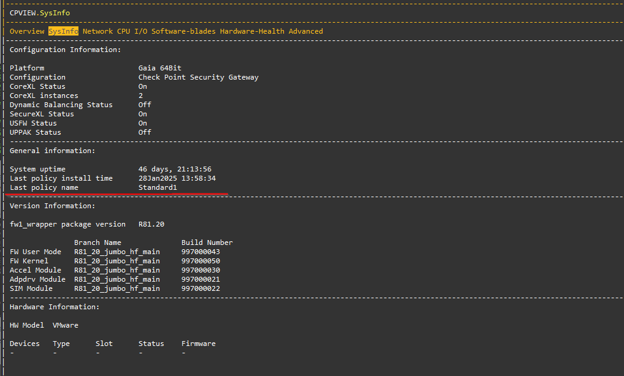The height and width of the screenshot is (376, 624).
Task: Toggle the SecureXL Status setting
Action: [x=142, y=113]
